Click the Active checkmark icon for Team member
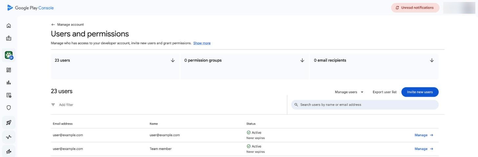This screenshot has height=157, width=478. click(249, 146)
